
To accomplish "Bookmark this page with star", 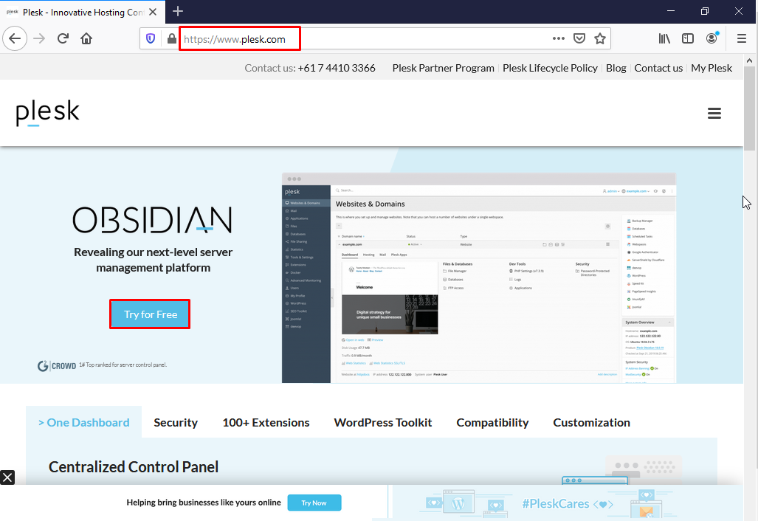I will 600,38.
